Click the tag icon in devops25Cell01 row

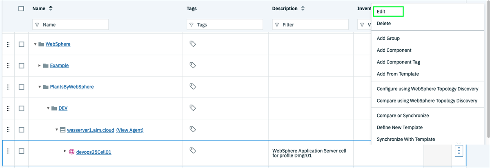pyautogui.click(x=193, y=151)
